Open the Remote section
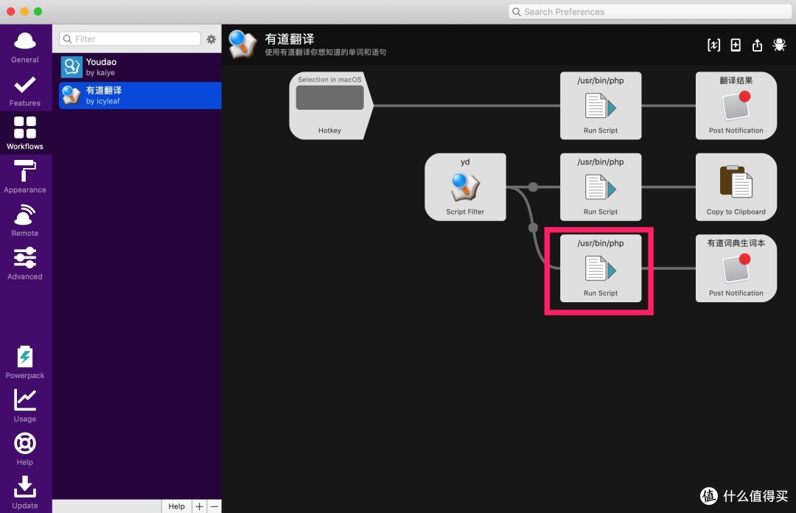 click(x=25, y=220)
